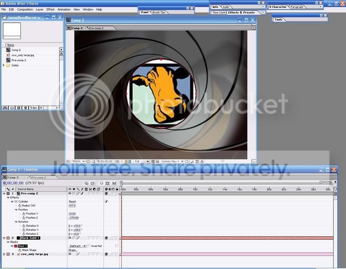
Task: Collapse the Pre-comp 2 layer
Action: pyautogui.click(x=4, y=194)
